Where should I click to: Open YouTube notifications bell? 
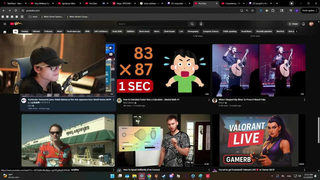click(x=303, y=24)
